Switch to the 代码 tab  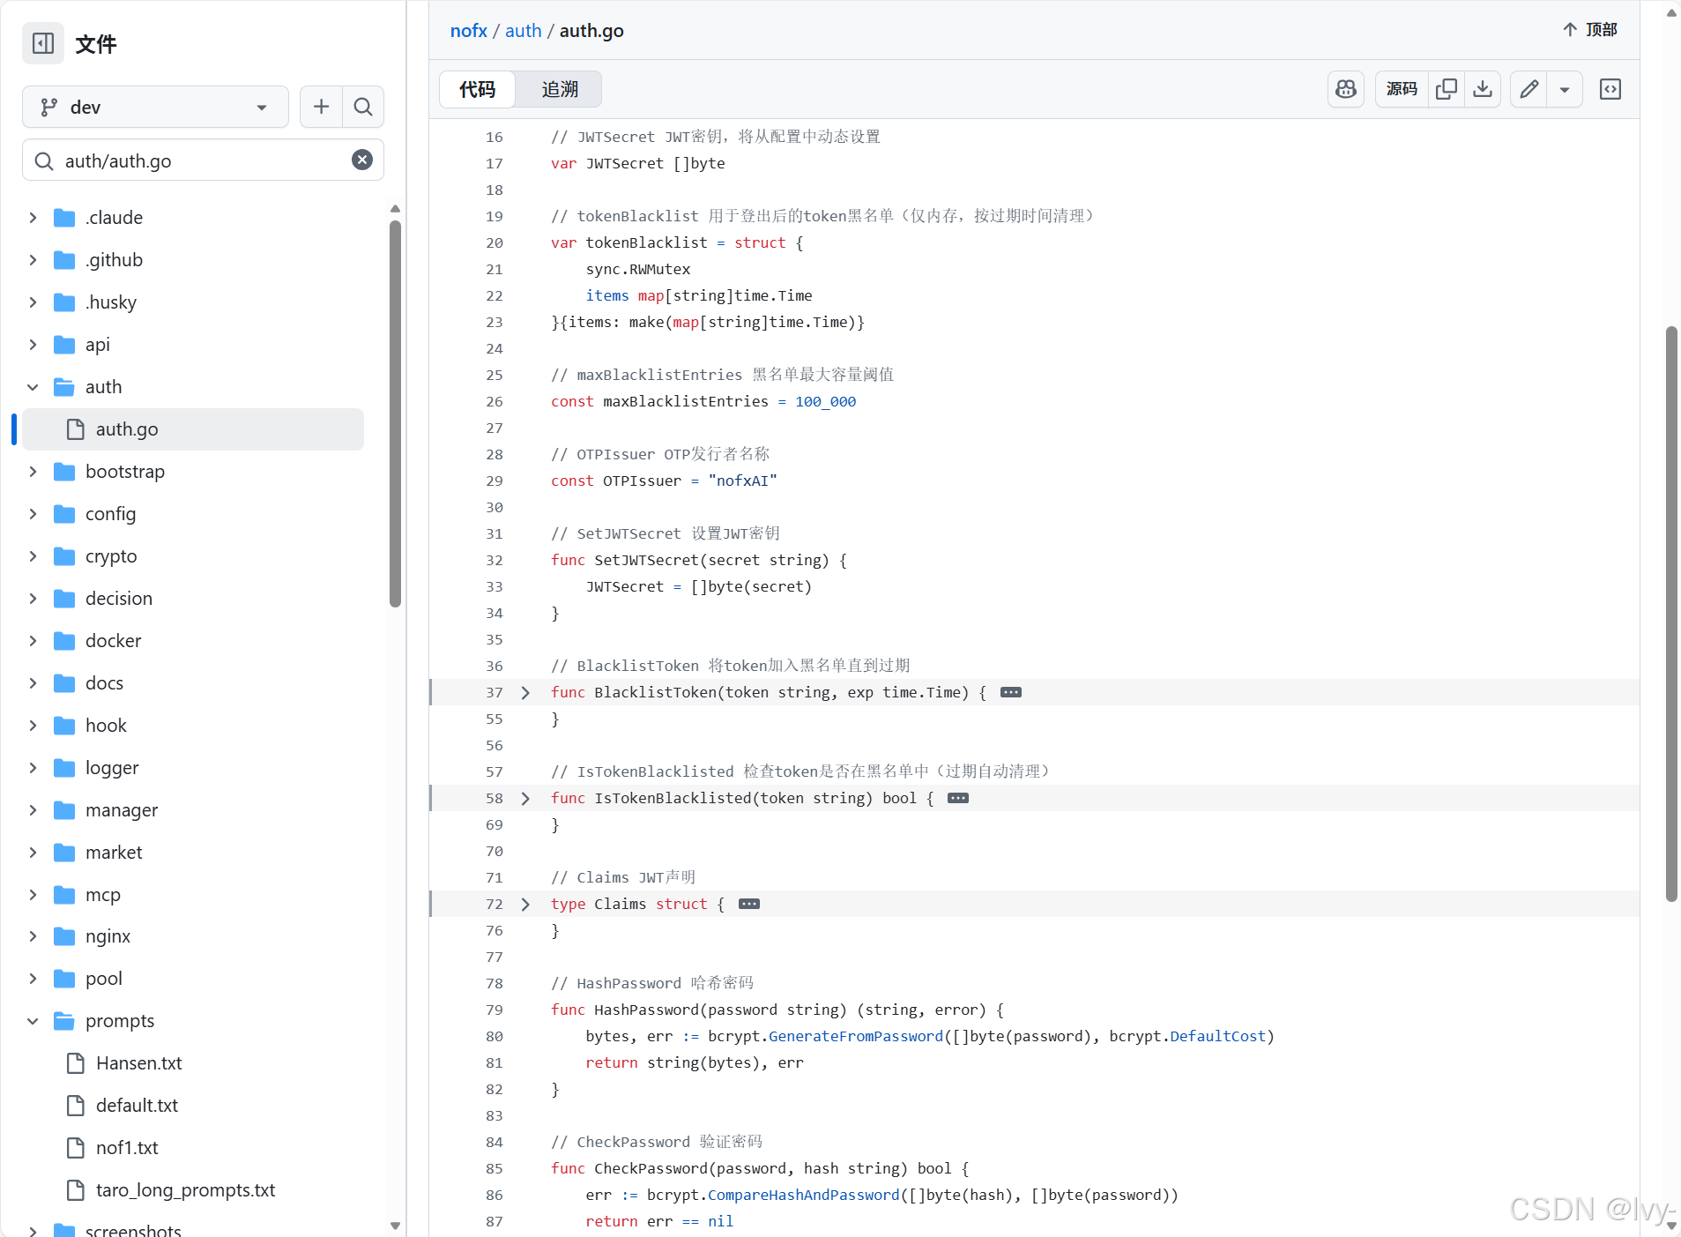477,89
